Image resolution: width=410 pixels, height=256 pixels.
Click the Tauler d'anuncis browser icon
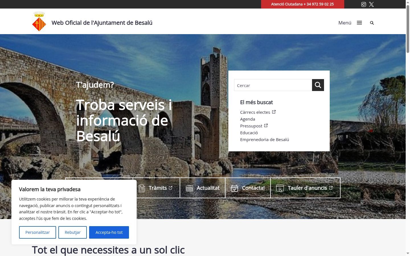click(x=280, y=188)
